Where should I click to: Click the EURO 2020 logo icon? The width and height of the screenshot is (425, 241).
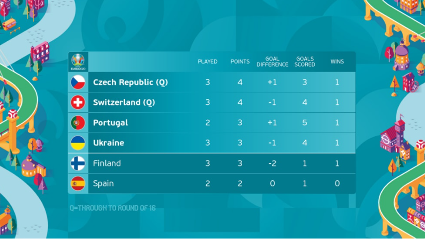pos(78,62)
